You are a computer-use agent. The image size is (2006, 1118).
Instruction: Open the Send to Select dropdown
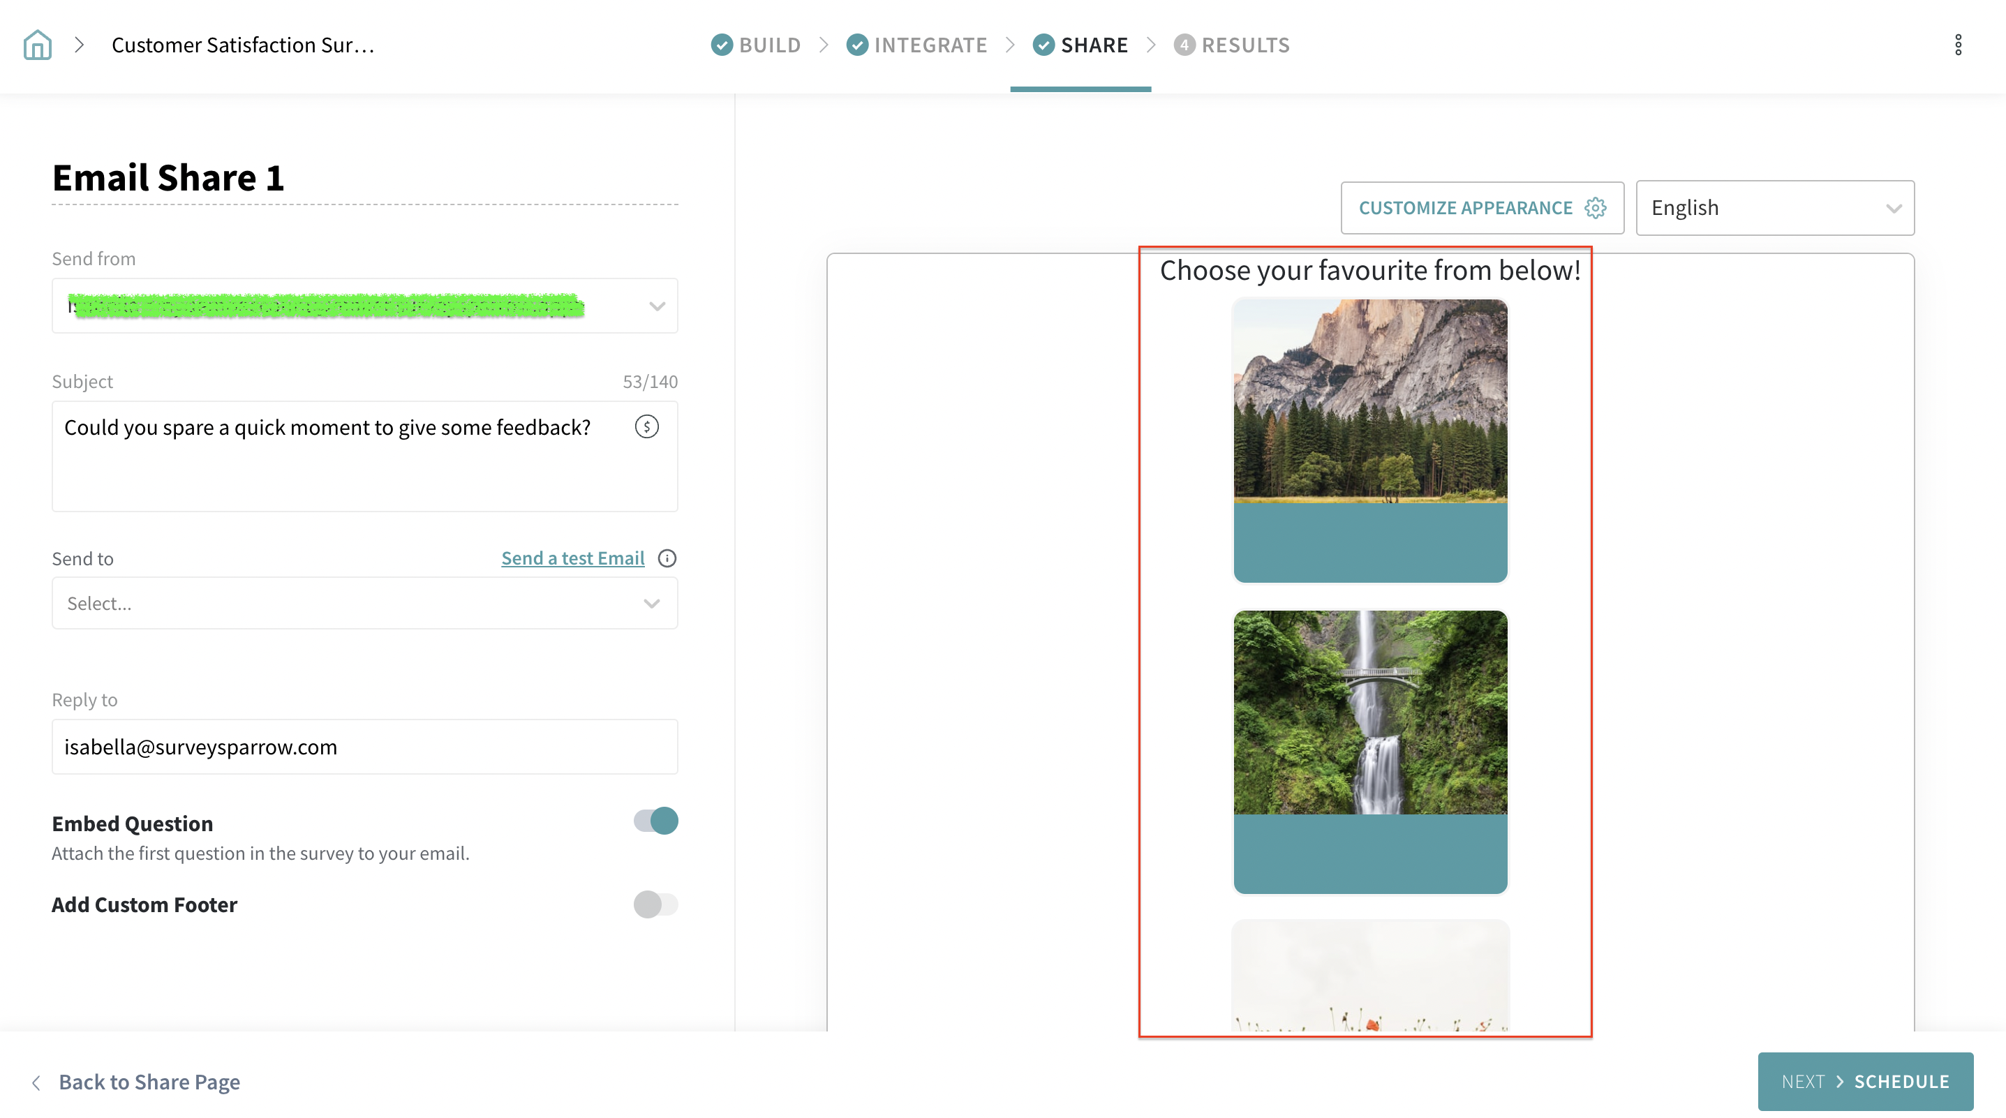pos(364,604)
